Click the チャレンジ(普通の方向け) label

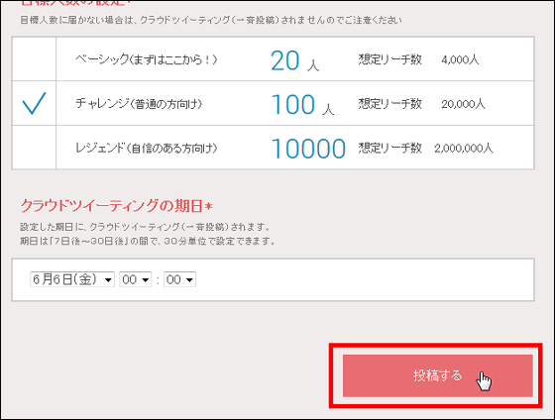click(139, 104)
